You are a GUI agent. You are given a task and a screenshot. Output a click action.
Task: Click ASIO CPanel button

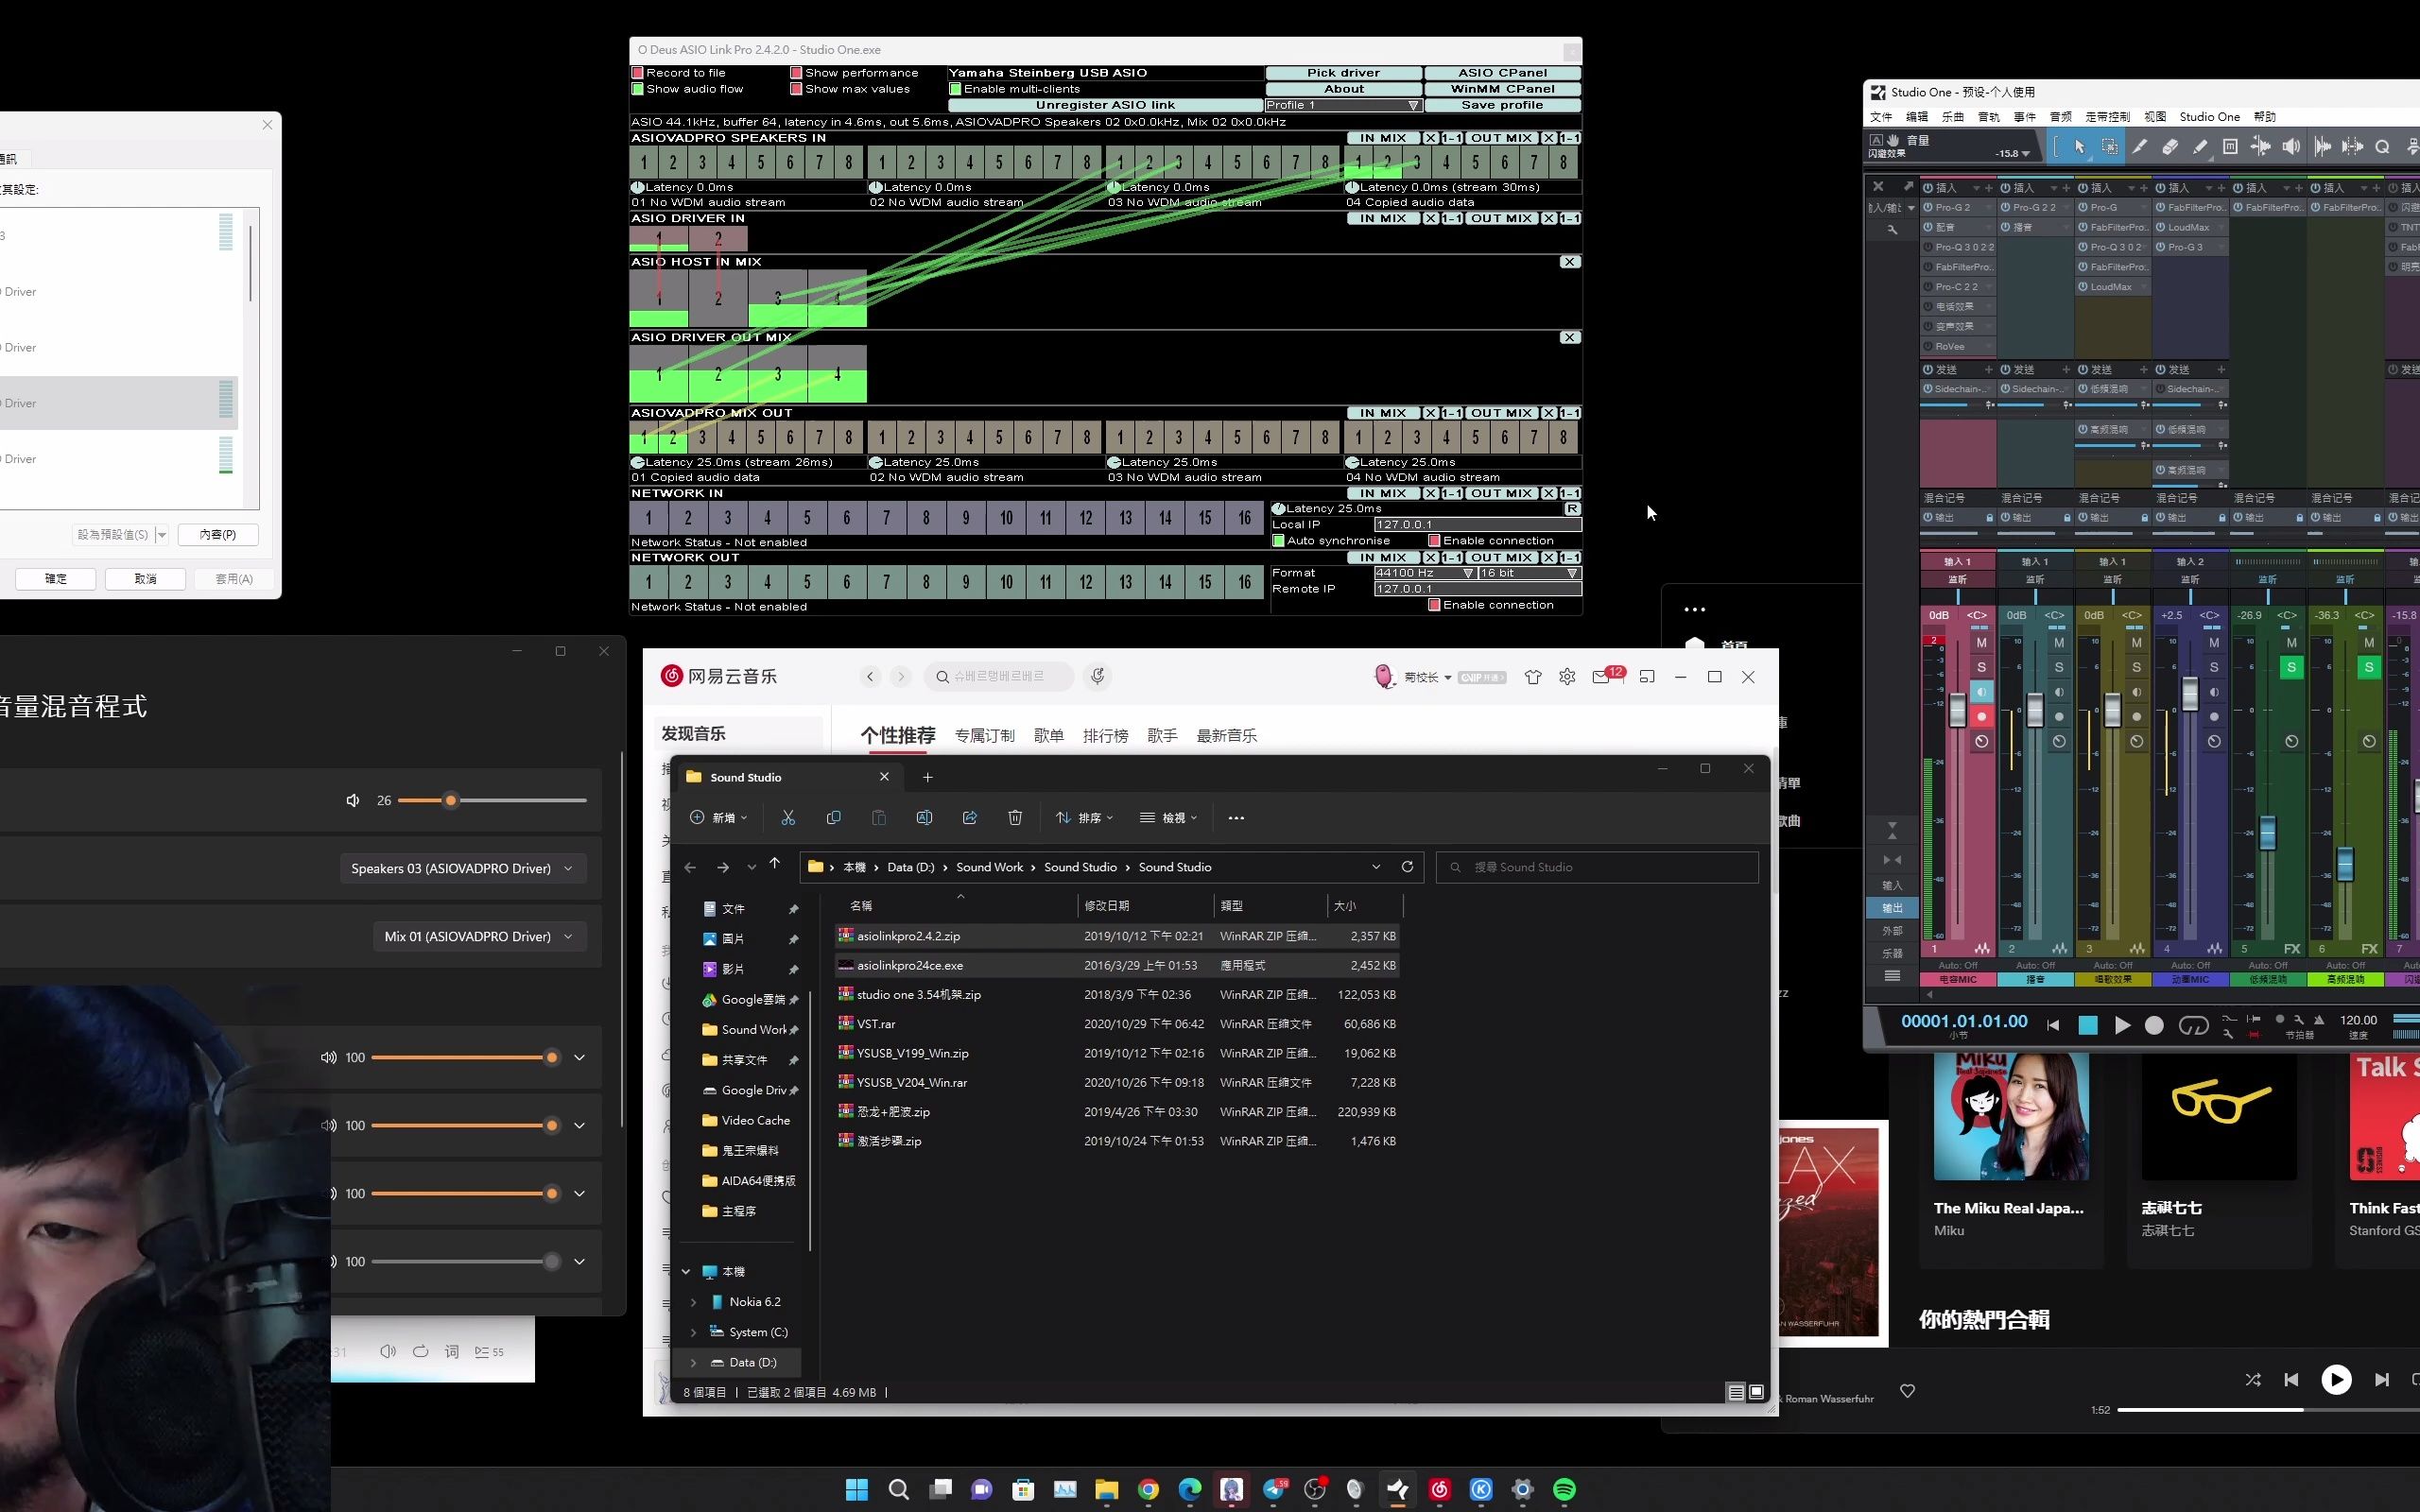(1502, 73)
